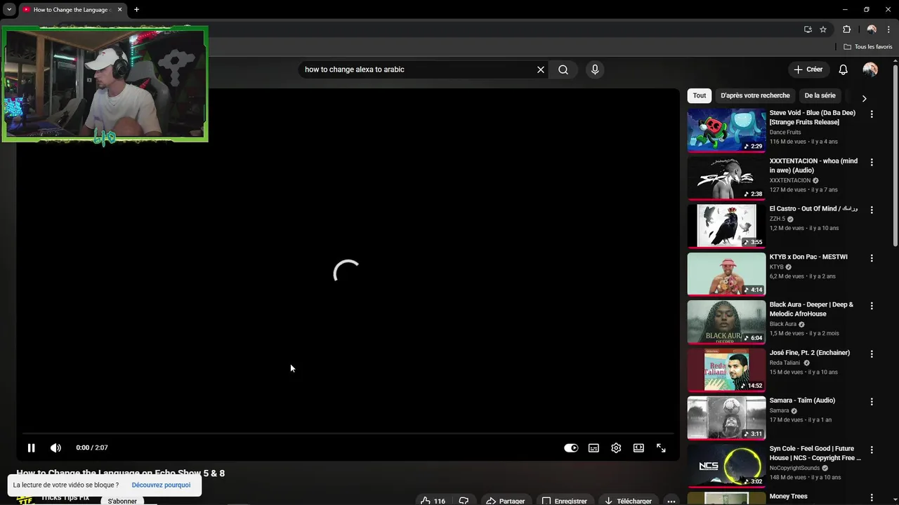Open more actions three dots below video

[671, 501]
